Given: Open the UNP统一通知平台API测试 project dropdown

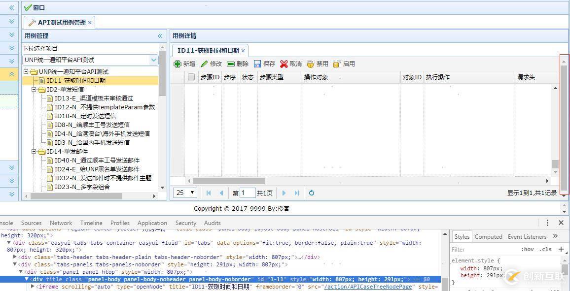Looking at the screenshot, I should click(154, 60).
